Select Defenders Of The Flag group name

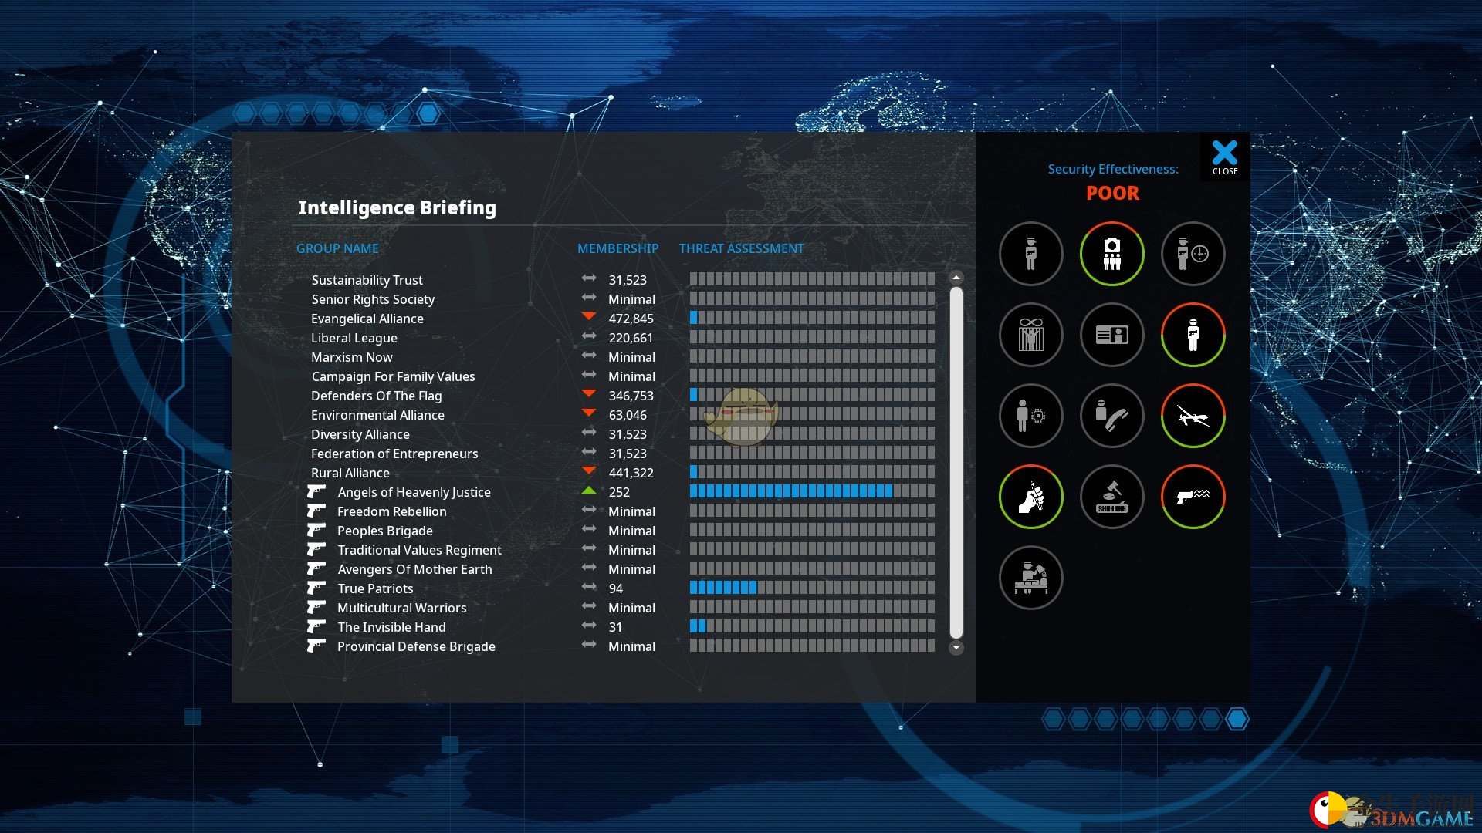coord(377,396)
